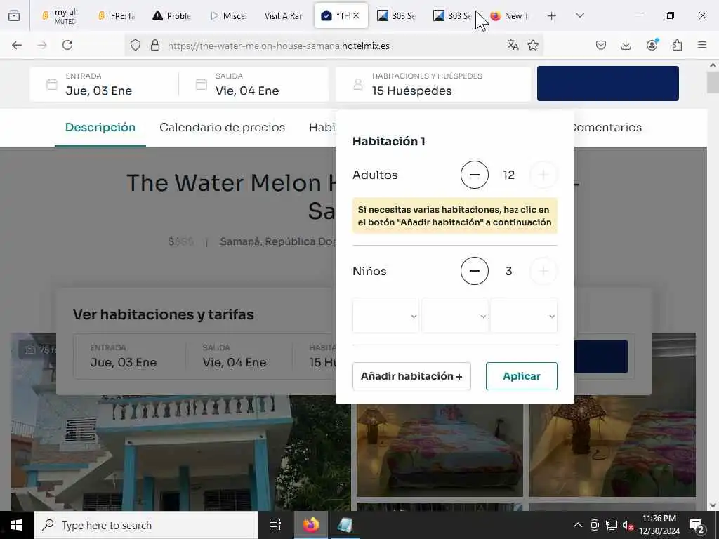Decrease Niños count with minus

click(475, 271)
